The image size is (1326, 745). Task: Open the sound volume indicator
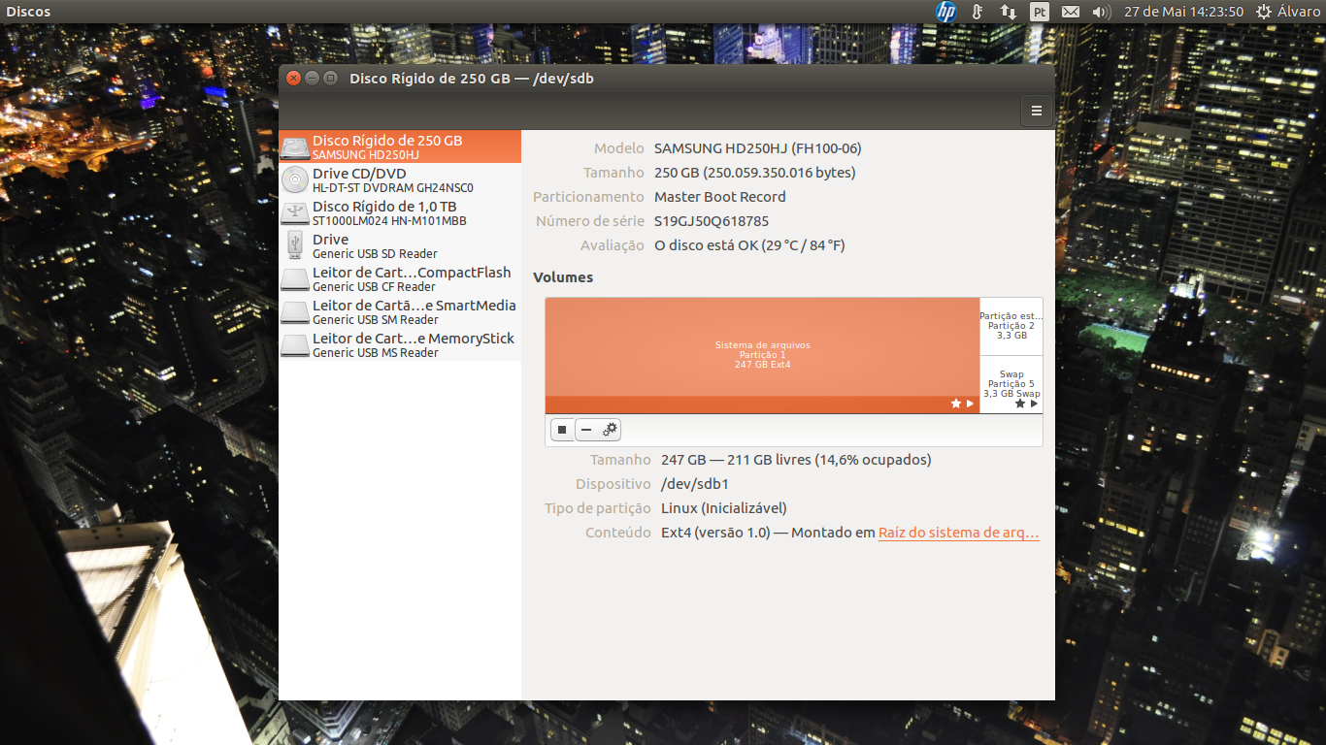click(x=1101, y=12)
